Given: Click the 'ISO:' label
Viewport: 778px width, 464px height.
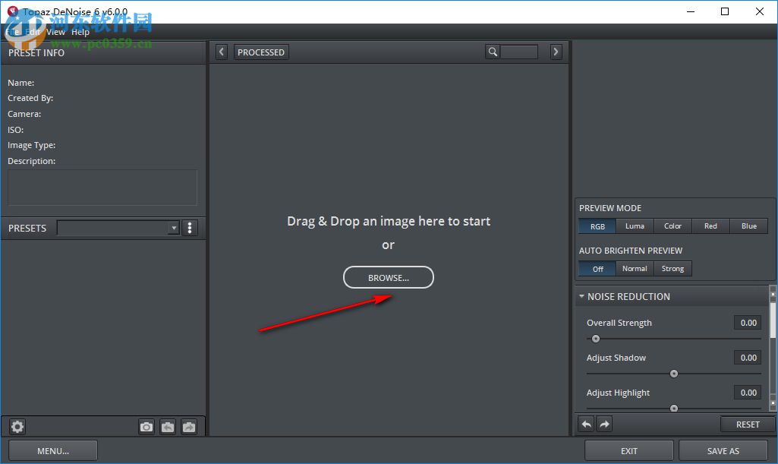Looking at the screenshot, I should click(x=15, y=130).
